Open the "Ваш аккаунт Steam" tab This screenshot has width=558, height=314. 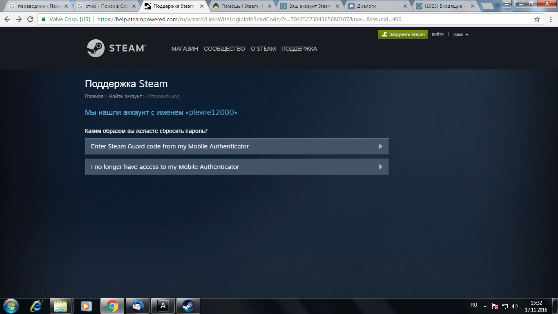coord(310,7)
